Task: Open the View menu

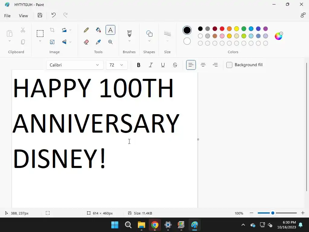Action: pyautogui.click(x=23, y=16)
